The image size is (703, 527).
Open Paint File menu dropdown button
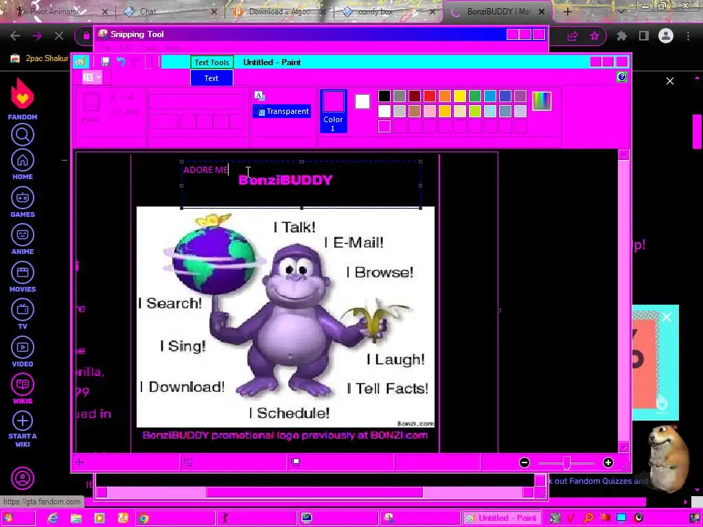[92, 78]
